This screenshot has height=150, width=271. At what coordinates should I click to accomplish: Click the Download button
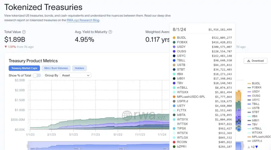(255, 61)
